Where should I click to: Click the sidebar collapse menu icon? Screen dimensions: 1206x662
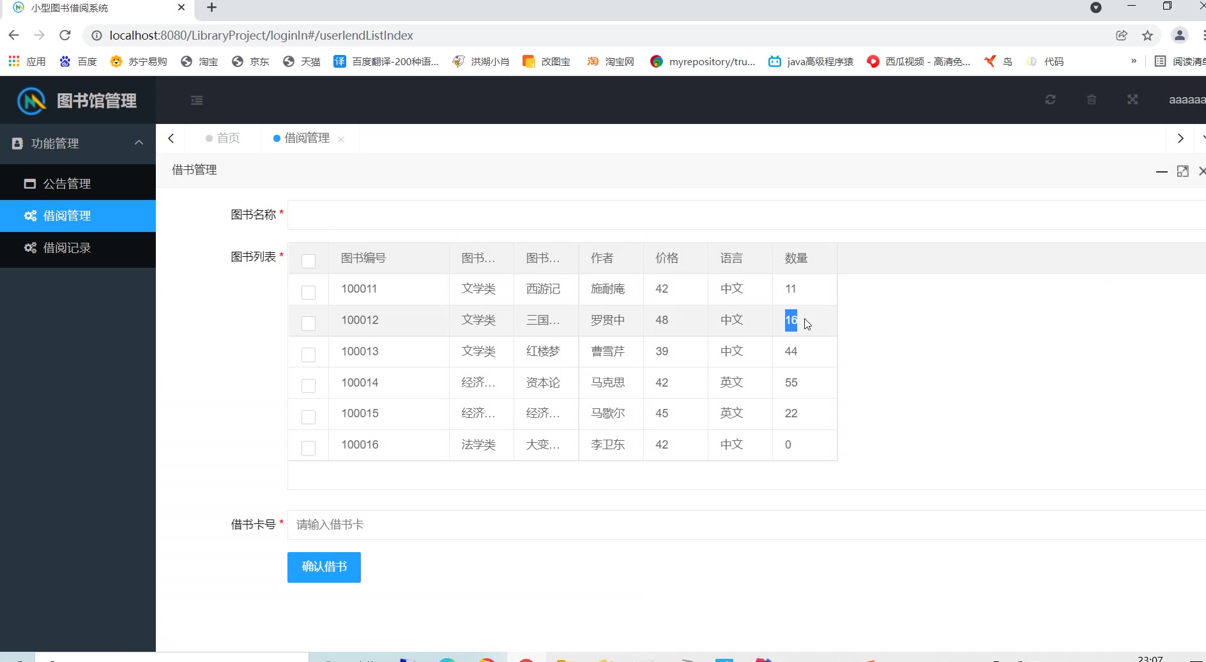coord(197,100)
